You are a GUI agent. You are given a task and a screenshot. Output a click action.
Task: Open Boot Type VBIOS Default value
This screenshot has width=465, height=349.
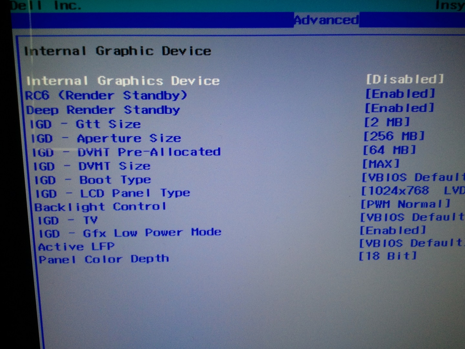tap(413, 177)
